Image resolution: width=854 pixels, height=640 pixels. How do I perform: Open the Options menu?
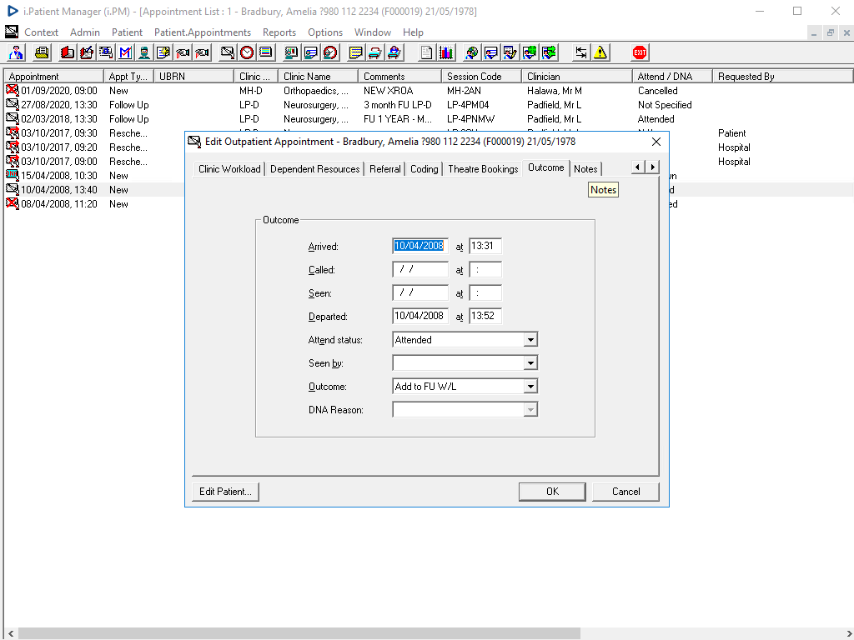[x=325, y=32]
